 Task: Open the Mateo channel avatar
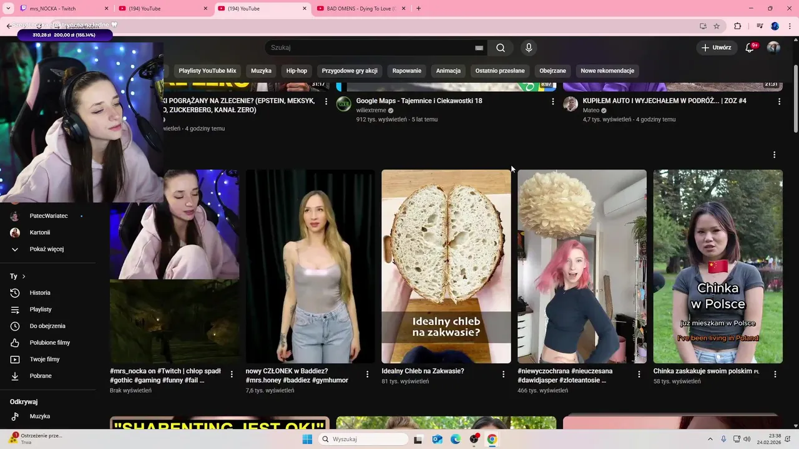coord(571,104)
